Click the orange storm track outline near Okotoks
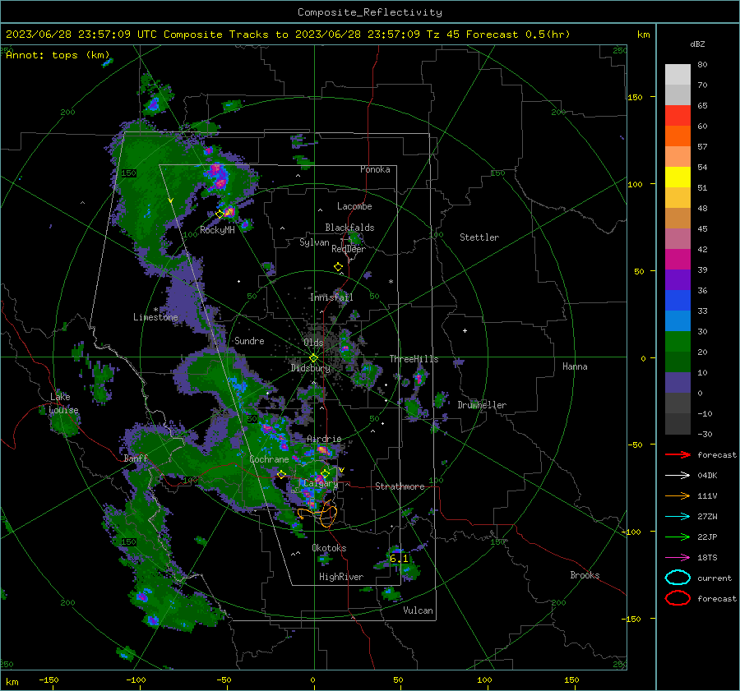 (318, 514)
